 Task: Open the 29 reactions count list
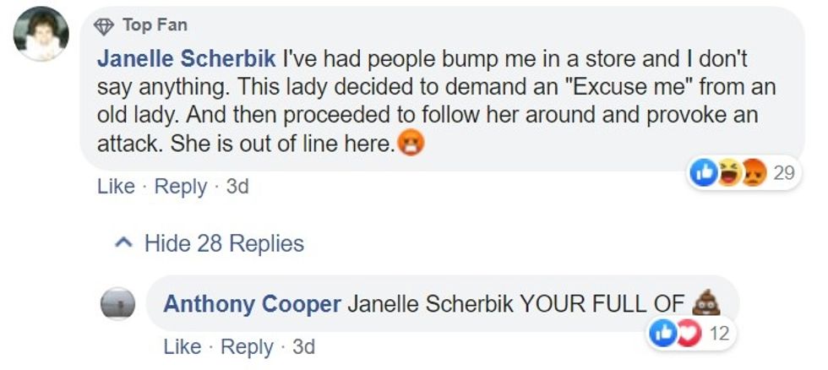(x=784, y=173)
